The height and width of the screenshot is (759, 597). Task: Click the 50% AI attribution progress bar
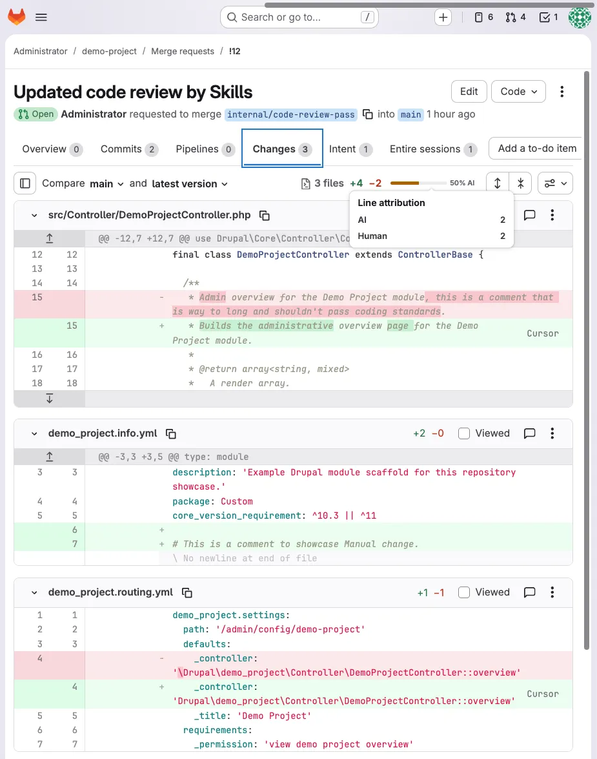418,183
